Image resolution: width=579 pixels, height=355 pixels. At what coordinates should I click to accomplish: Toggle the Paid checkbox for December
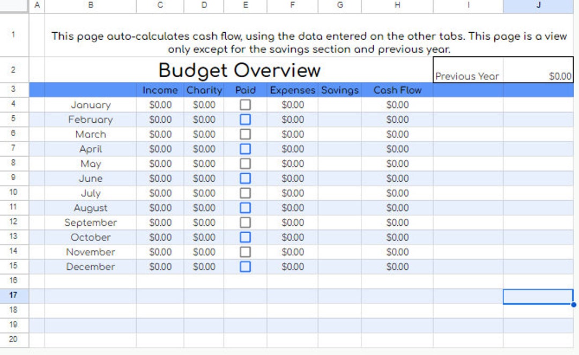245,267
